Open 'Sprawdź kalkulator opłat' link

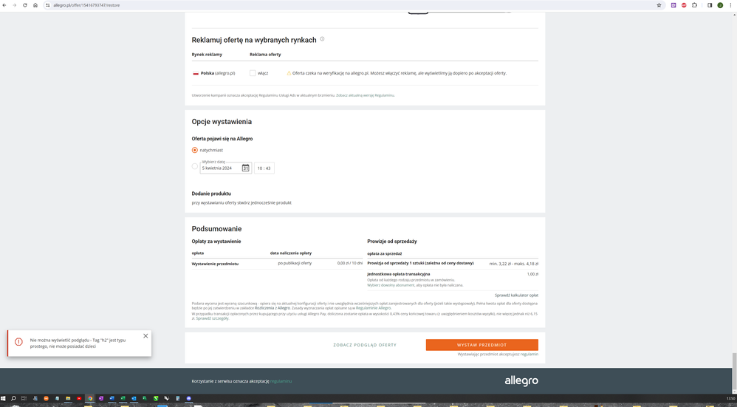point(516,295)
